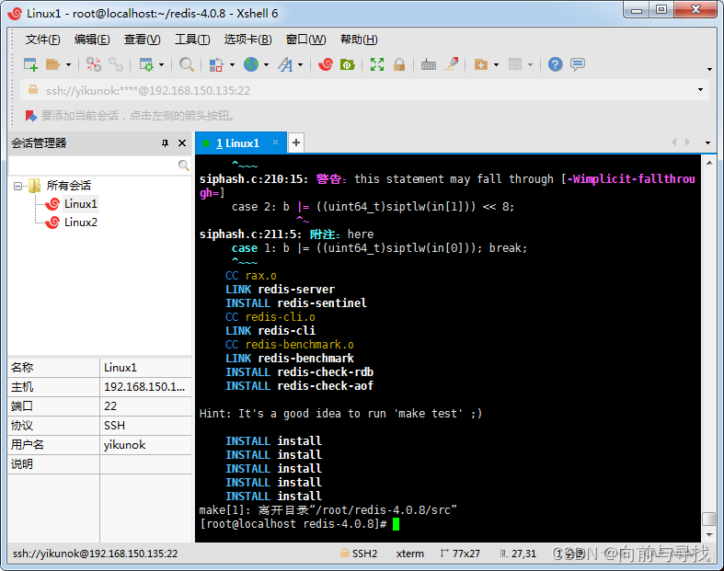Click the globe encoding icon
Screen dimensions: 724x571
tap(251, 64)
